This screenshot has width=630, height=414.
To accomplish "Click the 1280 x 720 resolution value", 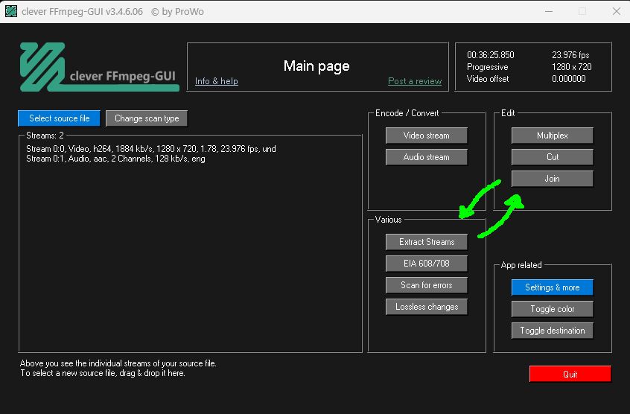I will tap(571, 67).
